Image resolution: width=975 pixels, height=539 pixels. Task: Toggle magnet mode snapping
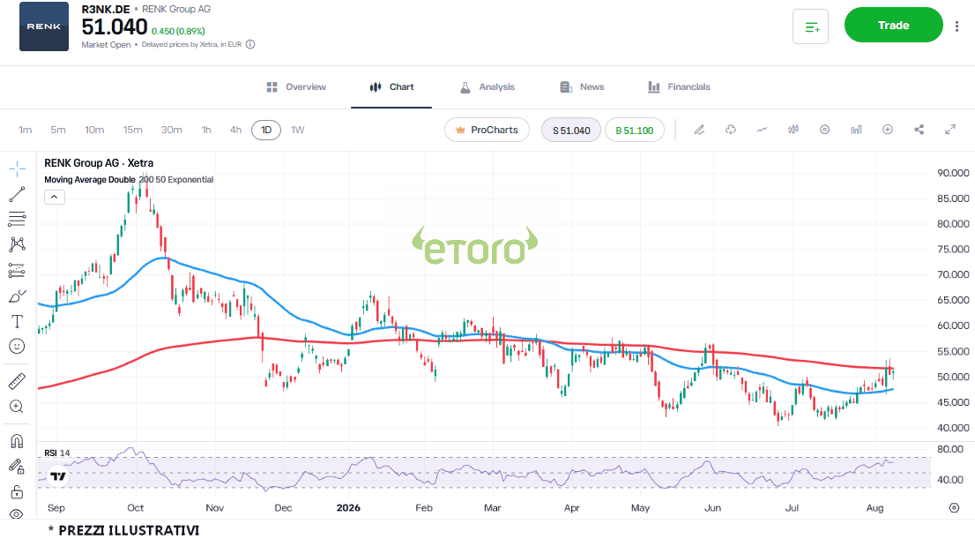pos(17,441)
